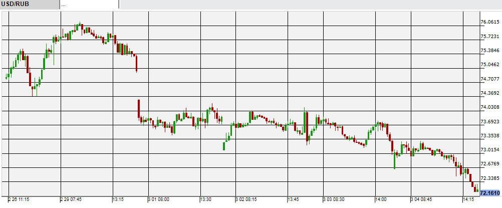Click the 72.6769 price axis label

tap(489, 164)
